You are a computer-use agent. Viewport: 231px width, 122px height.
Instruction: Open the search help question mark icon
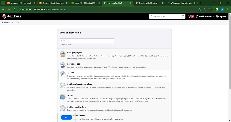point(183,17)
